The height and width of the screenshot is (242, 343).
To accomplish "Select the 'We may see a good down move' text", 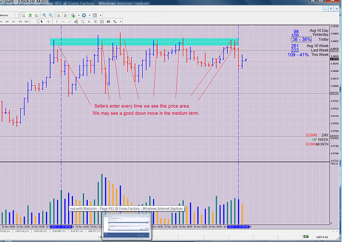I will click(x=145, y=113).
